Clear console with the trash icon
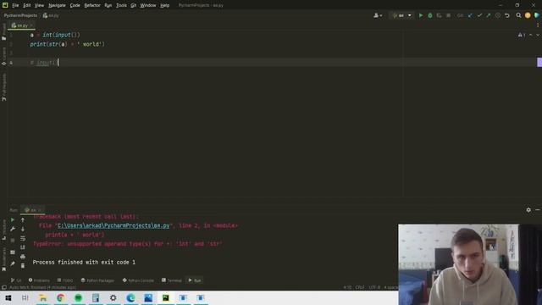The width and height of the screenshot is (542, 305). [x=23, y=265]
